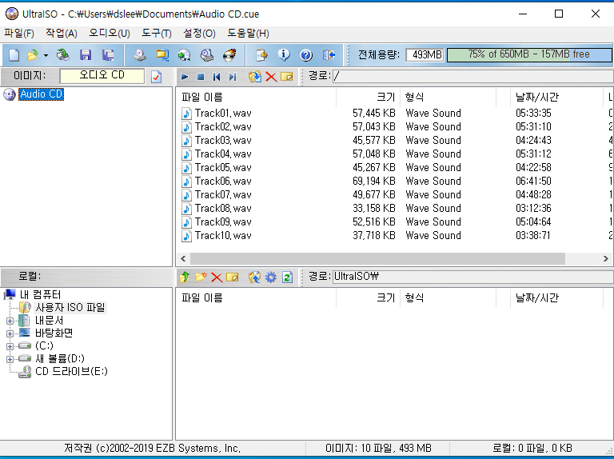614x459 pixels.
Task: Click the capacity bar showing 75% of 650MB
Action: tap(528, 54)
